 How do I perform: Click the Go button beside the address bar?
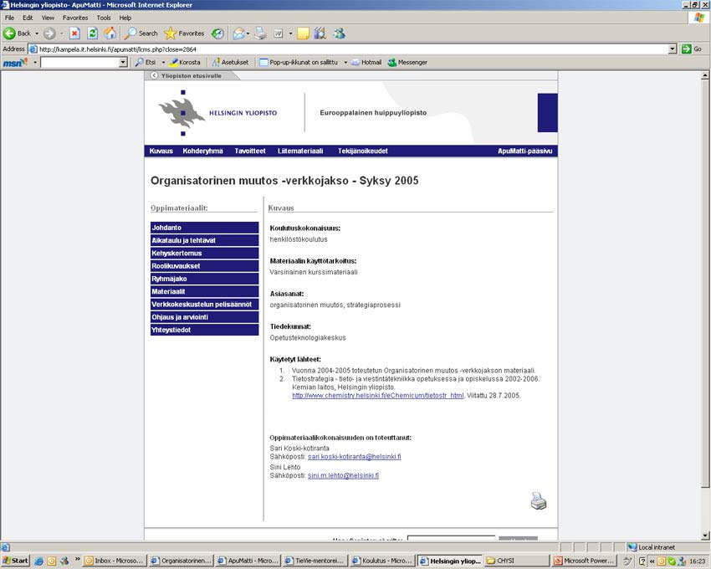pos(693,49)
